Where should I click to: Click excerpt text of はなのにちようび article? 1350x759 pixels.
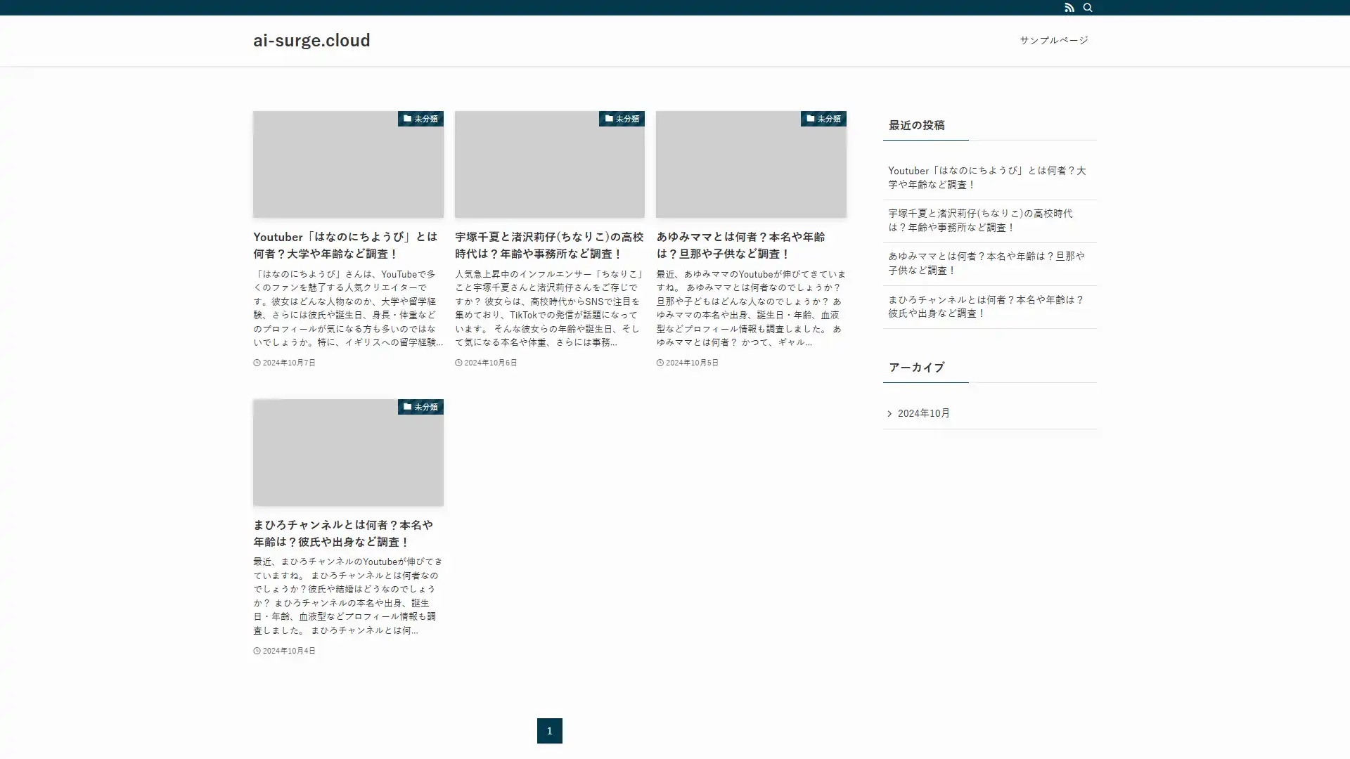(x=348, y=308)
